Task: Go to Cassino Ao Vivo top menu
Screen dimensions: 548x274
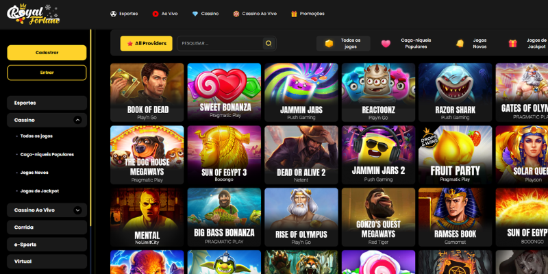Action: click(x=256, y=14)
